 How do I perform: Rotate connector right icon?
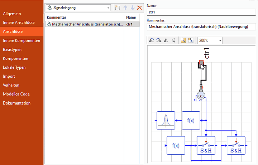point(158,40)
